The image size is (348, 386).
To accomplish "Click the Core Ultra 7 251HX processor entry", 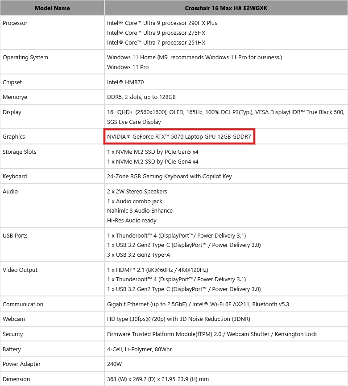I will [x=156, y=42].
